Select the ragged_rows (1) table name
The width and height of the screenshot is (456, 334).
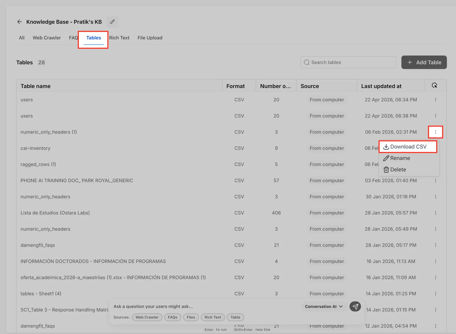coord(38,165)
